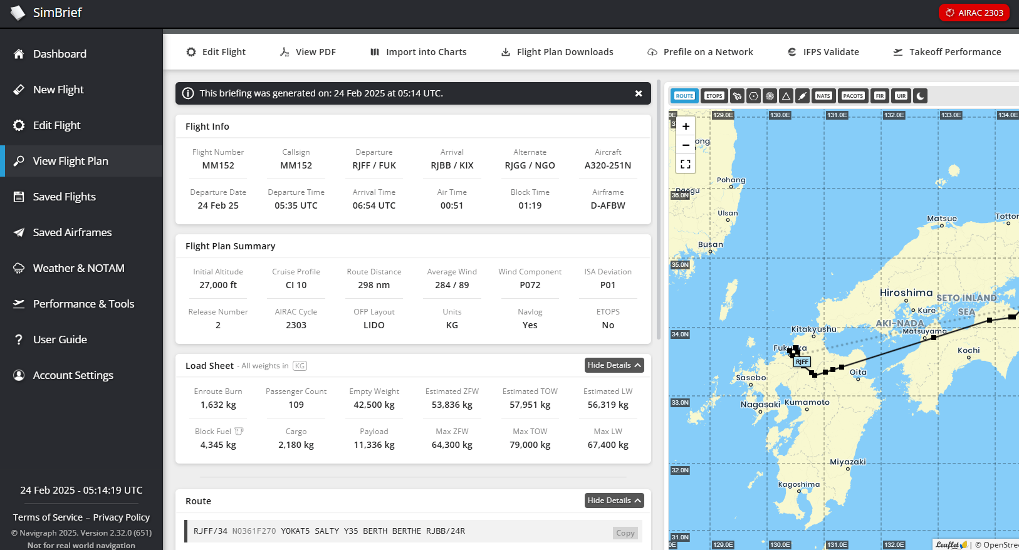Image resolution: width=1019 pixels, height=550 pixels.
Task: Toggle the airplane traffic map layer
Action: click(738, 96)
